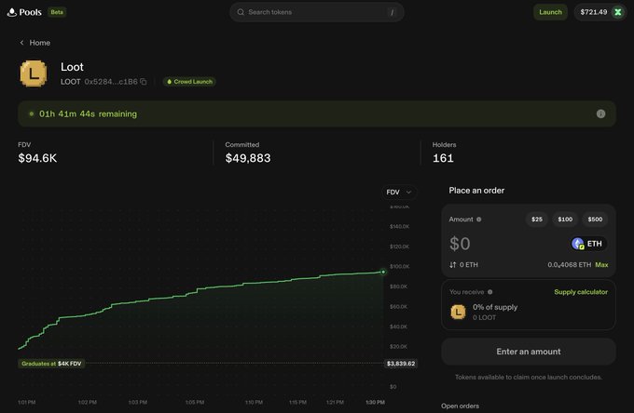Toggle the amount units swap arrows
634x413 pixels.
452,265
